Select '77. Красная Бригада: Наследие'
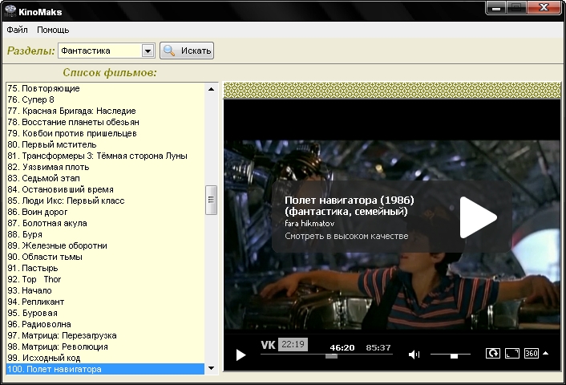 105,111
